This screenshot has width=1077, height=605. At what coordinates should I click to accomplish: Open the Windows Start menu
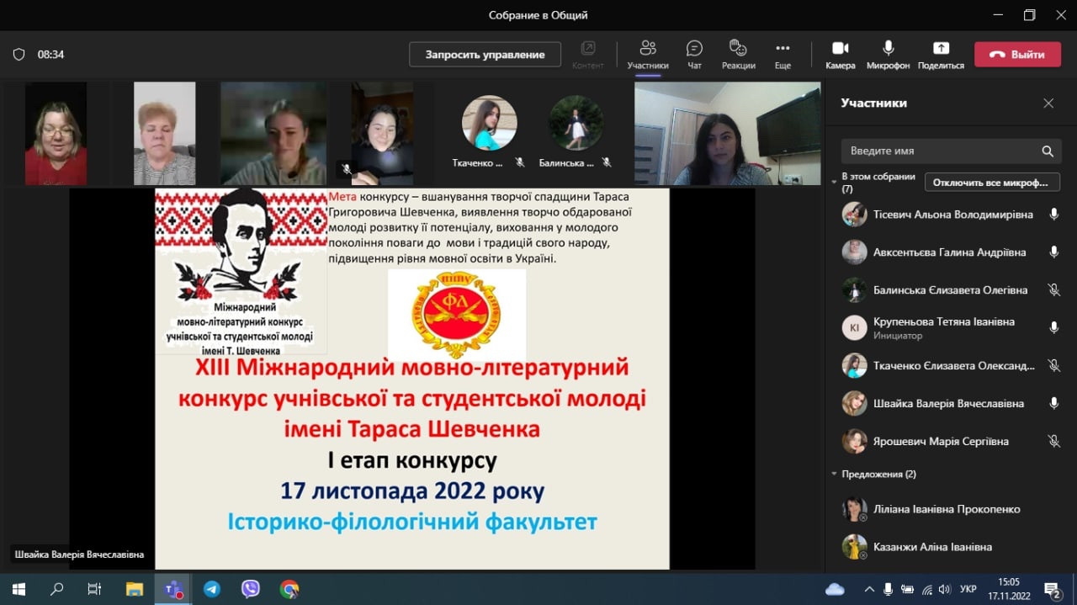point(19,589)
